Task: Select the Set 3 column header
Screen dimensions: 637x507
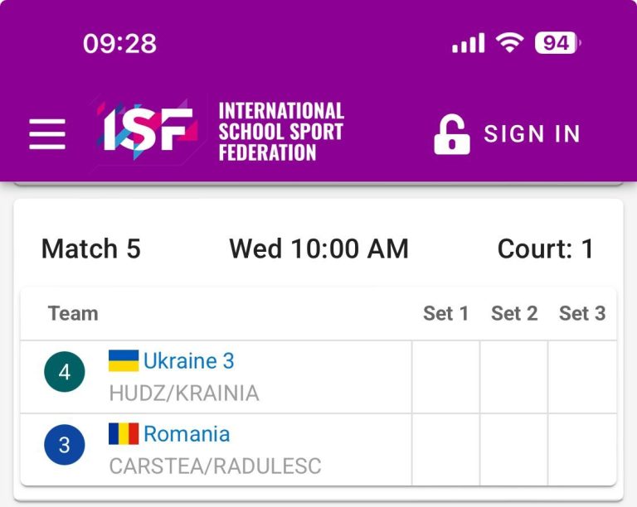Action: tap(582, 313)
